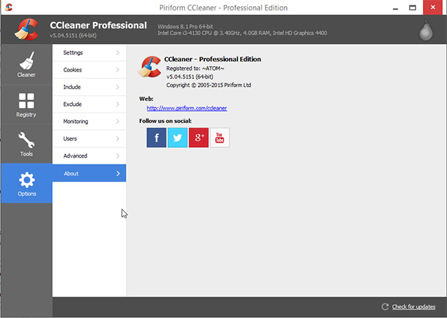Click the refresh icon beside Check for updates

click(x=385, y=307)
